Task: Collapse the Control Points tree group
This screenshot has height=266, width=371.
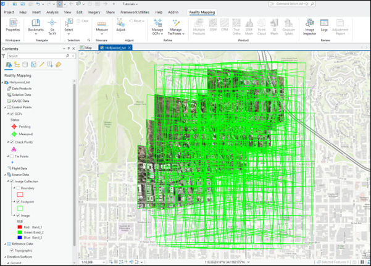Action: tap(4, 107)
